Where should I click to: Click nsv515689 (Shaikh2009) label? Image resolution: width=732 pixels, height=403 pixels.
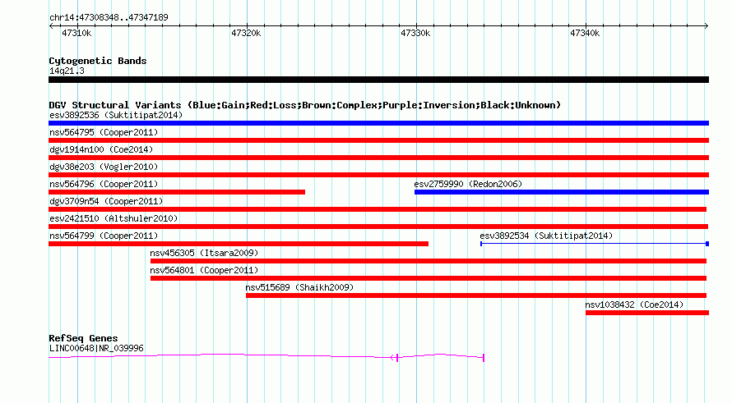pyautogui.click(x=299, y=287)
